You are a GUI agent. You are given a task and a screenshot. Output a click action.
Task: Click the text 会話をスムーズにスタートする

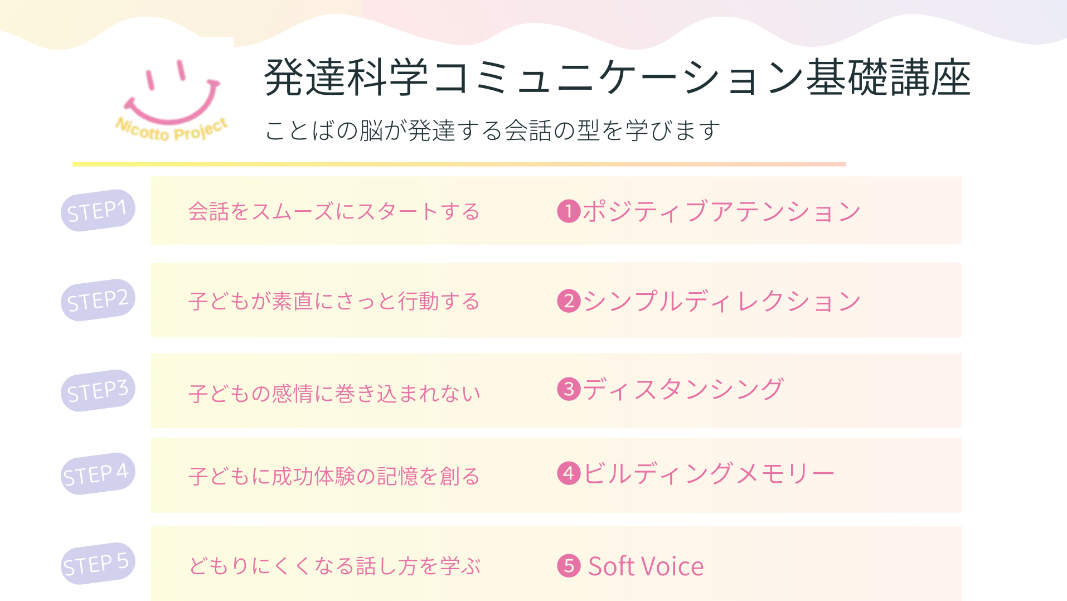[x=334, y=212]
